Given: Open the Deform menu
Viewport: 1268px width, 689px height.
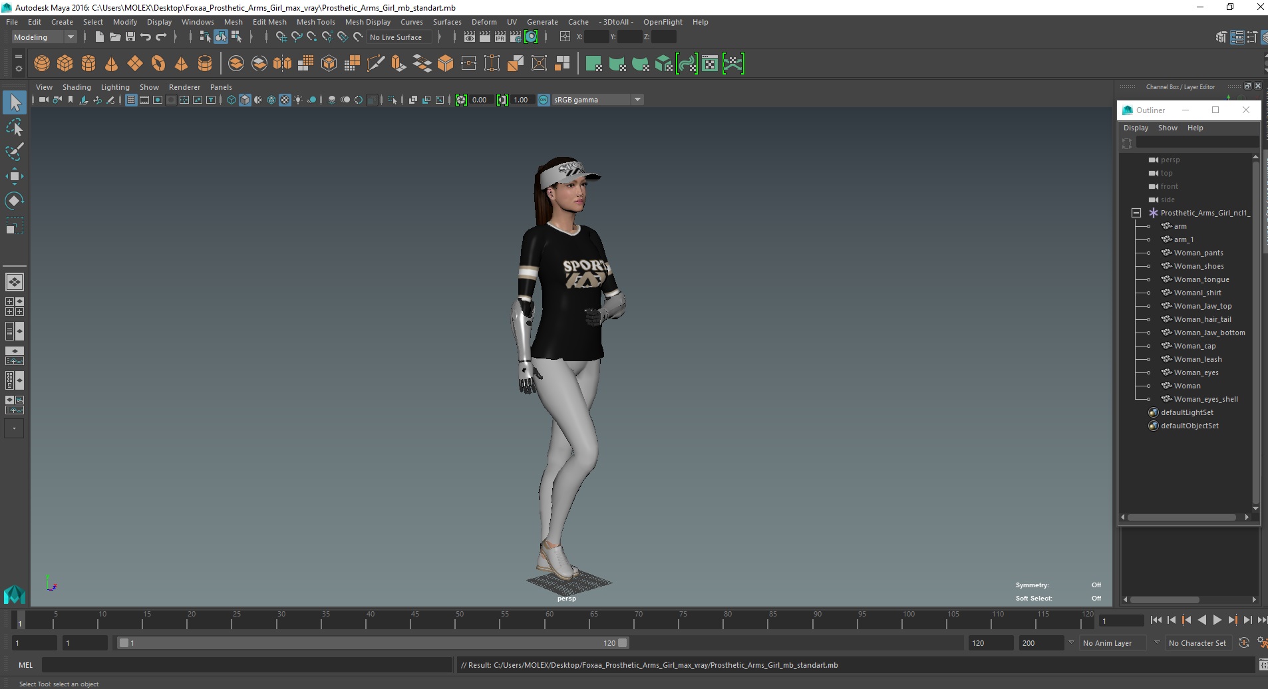Looking at the screenshot, I should 484,22.
